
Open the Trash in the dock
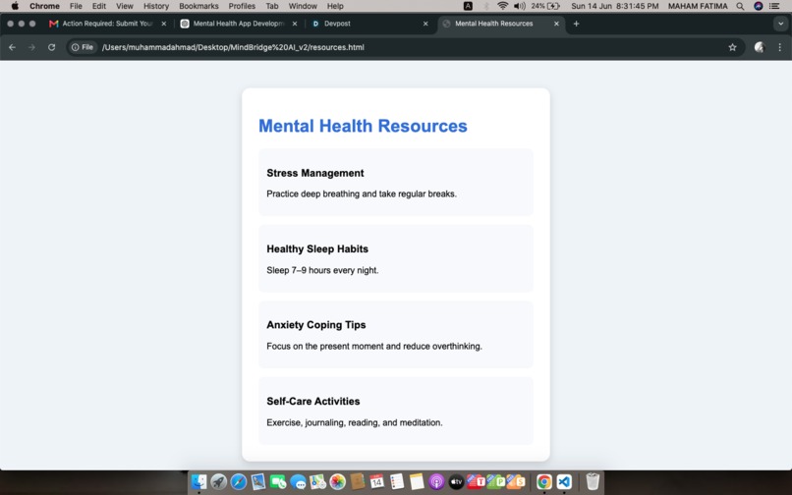point(593,482)
